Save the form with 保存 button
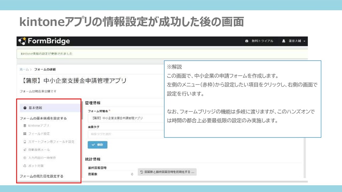Image resolution: width=342 pixels, height=192 pixels. click(x=98, y=145)
